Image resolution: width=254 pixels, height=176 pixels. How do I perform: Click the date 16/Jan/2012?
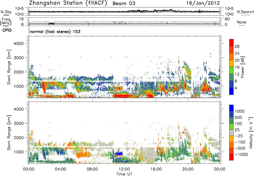pos(203,3)
